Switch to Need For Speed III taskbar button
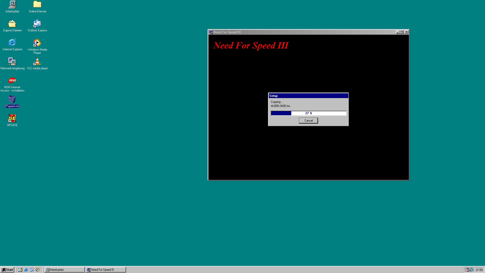The image size is (485, 273). click(x=106, y=270)
